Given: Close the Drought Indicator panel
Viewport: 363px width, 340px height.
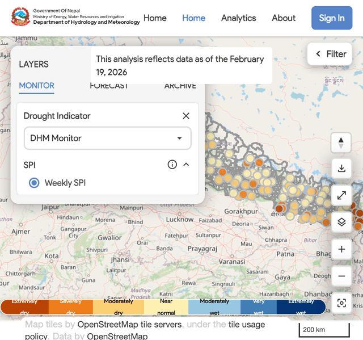Looking at the screenshot, I should (186, 116).
